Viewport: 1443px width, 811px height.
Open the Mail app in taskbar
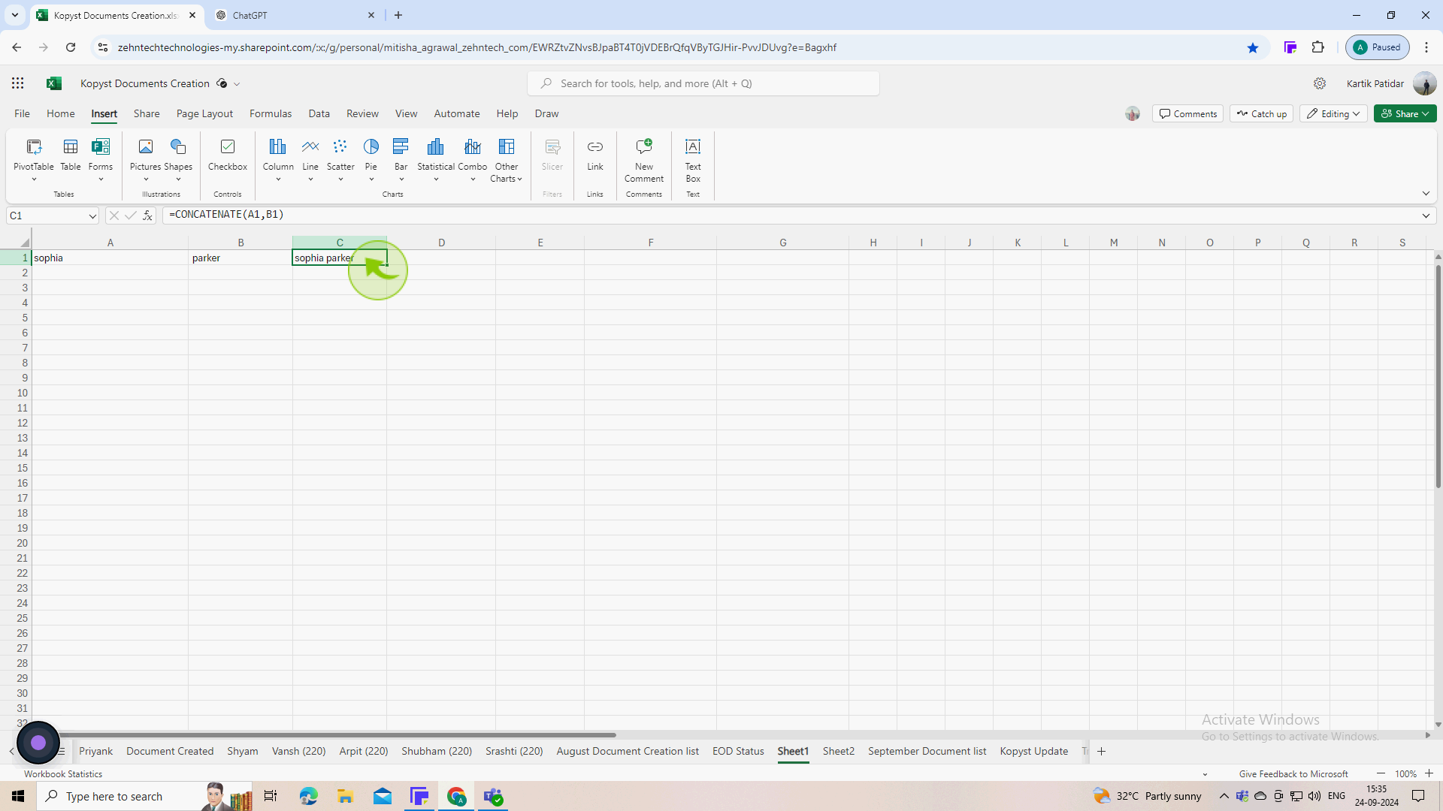[x=383, y=796]
